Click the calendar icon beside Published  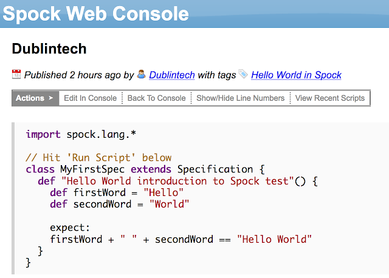16,74
